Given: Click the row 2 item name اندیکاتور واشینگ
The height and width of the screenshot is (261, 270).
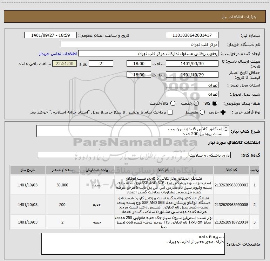Looking at the screenshot, I should pyautogui.click(x=164, y=205).
